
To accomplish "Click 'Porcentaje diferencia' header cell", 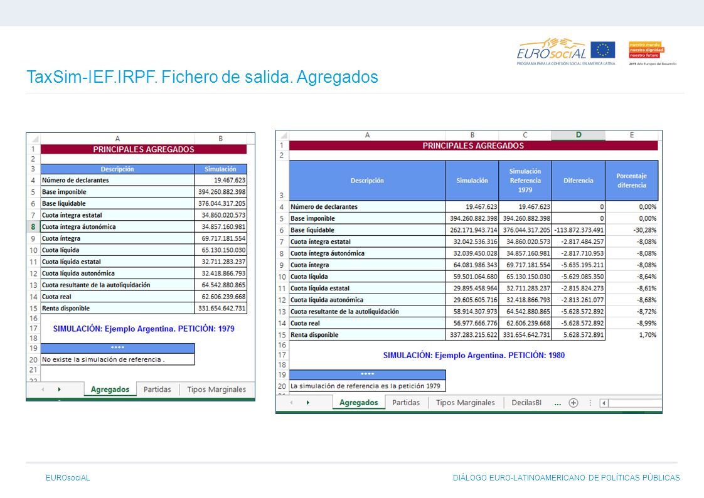I will pyautogui.click(x=631, y=181).
